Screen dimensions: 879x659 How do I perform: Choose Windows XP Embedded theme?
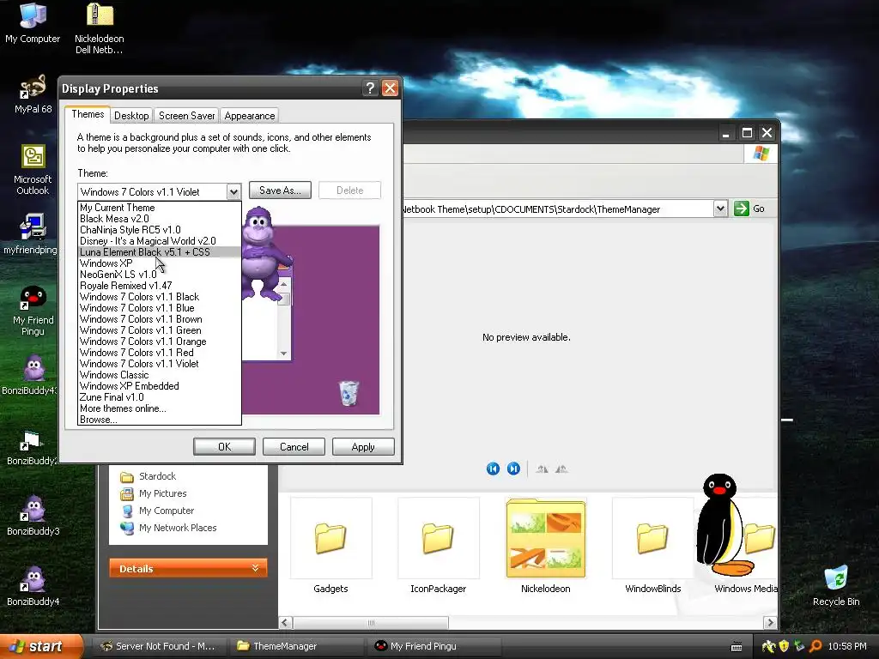159,386
